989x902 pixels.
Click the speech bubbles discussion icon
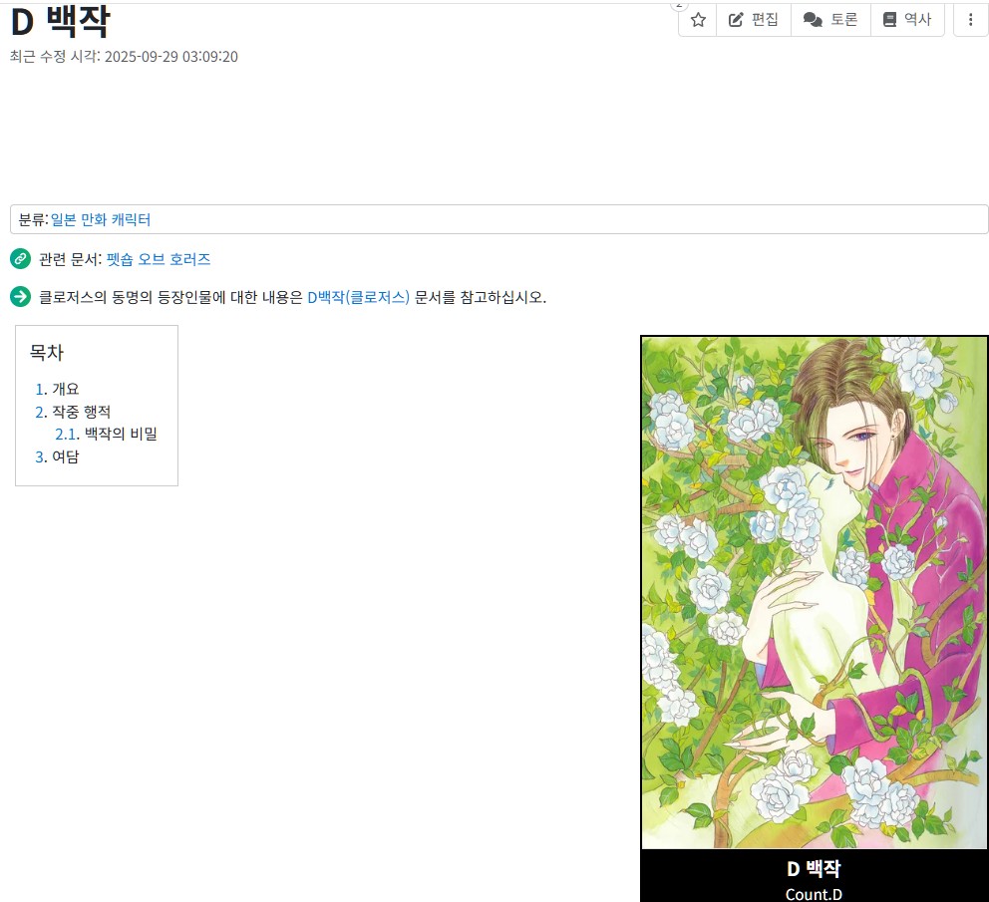813,20
